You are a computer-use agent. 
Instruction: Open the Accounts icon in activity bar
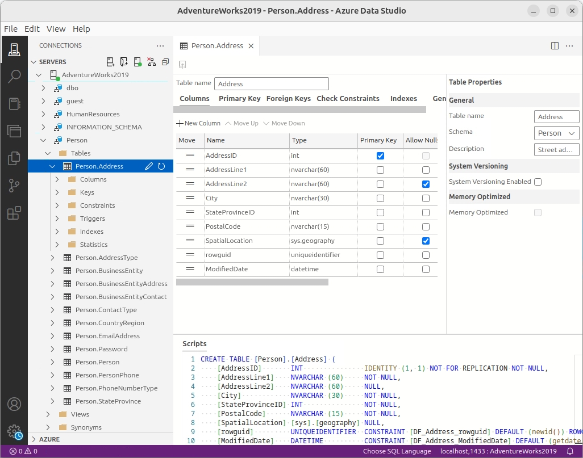(x=14, y=404)
